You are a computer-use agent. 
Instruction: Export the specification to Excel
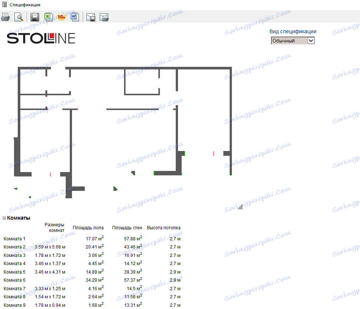pyautogui.click(x=48, y=17)
